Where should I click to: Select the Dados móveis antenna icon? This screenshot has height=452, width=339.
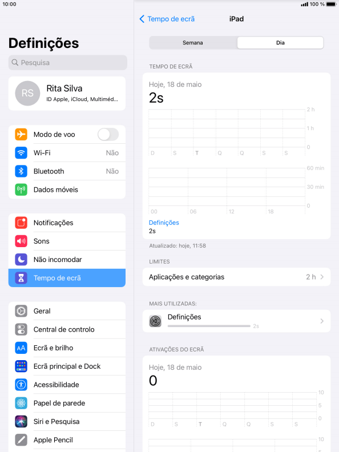pos(21,189)
